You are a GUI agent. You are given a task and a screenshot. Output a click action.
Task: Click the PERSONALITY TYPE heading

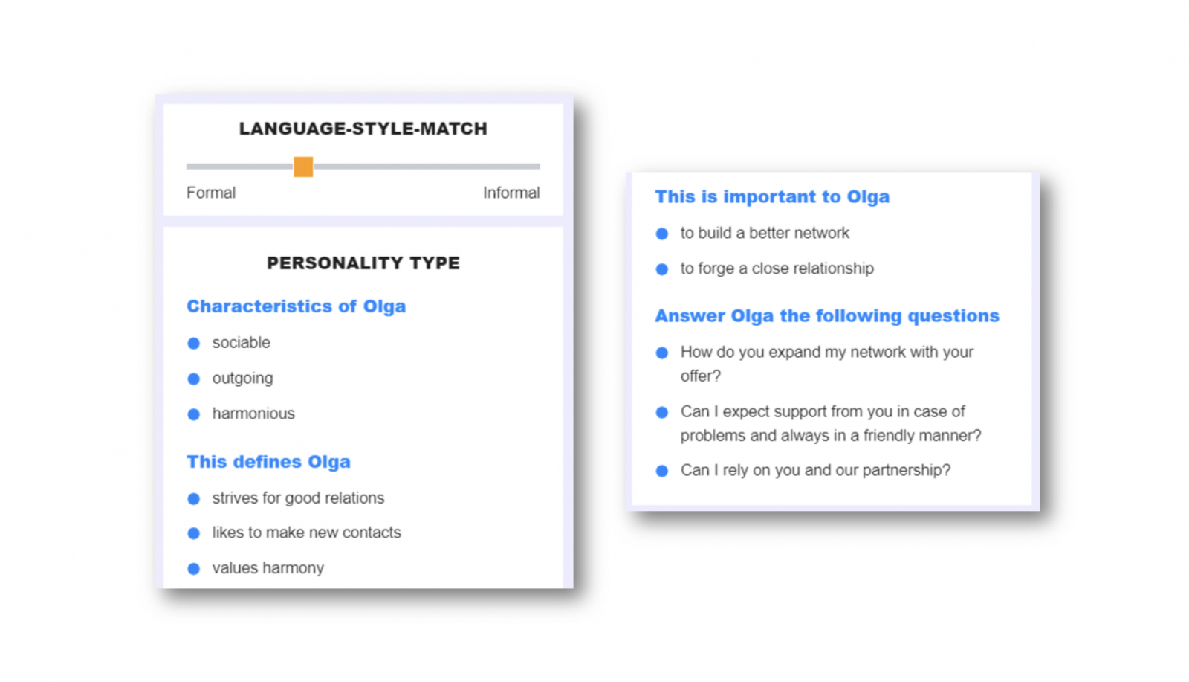click(363, 263)
